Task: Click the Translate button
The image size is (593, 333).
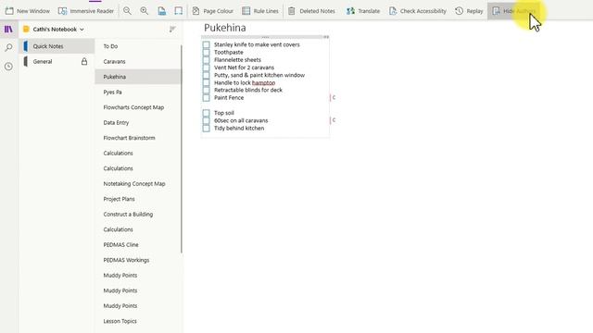Action: [363, 11]
